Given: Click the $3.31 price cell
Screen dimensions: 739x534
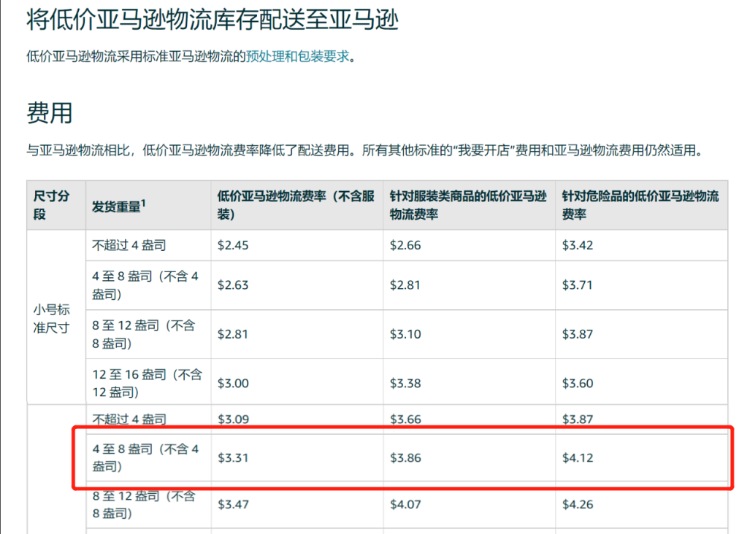Looking at the screenshot, I should click(x=297, y=457).
